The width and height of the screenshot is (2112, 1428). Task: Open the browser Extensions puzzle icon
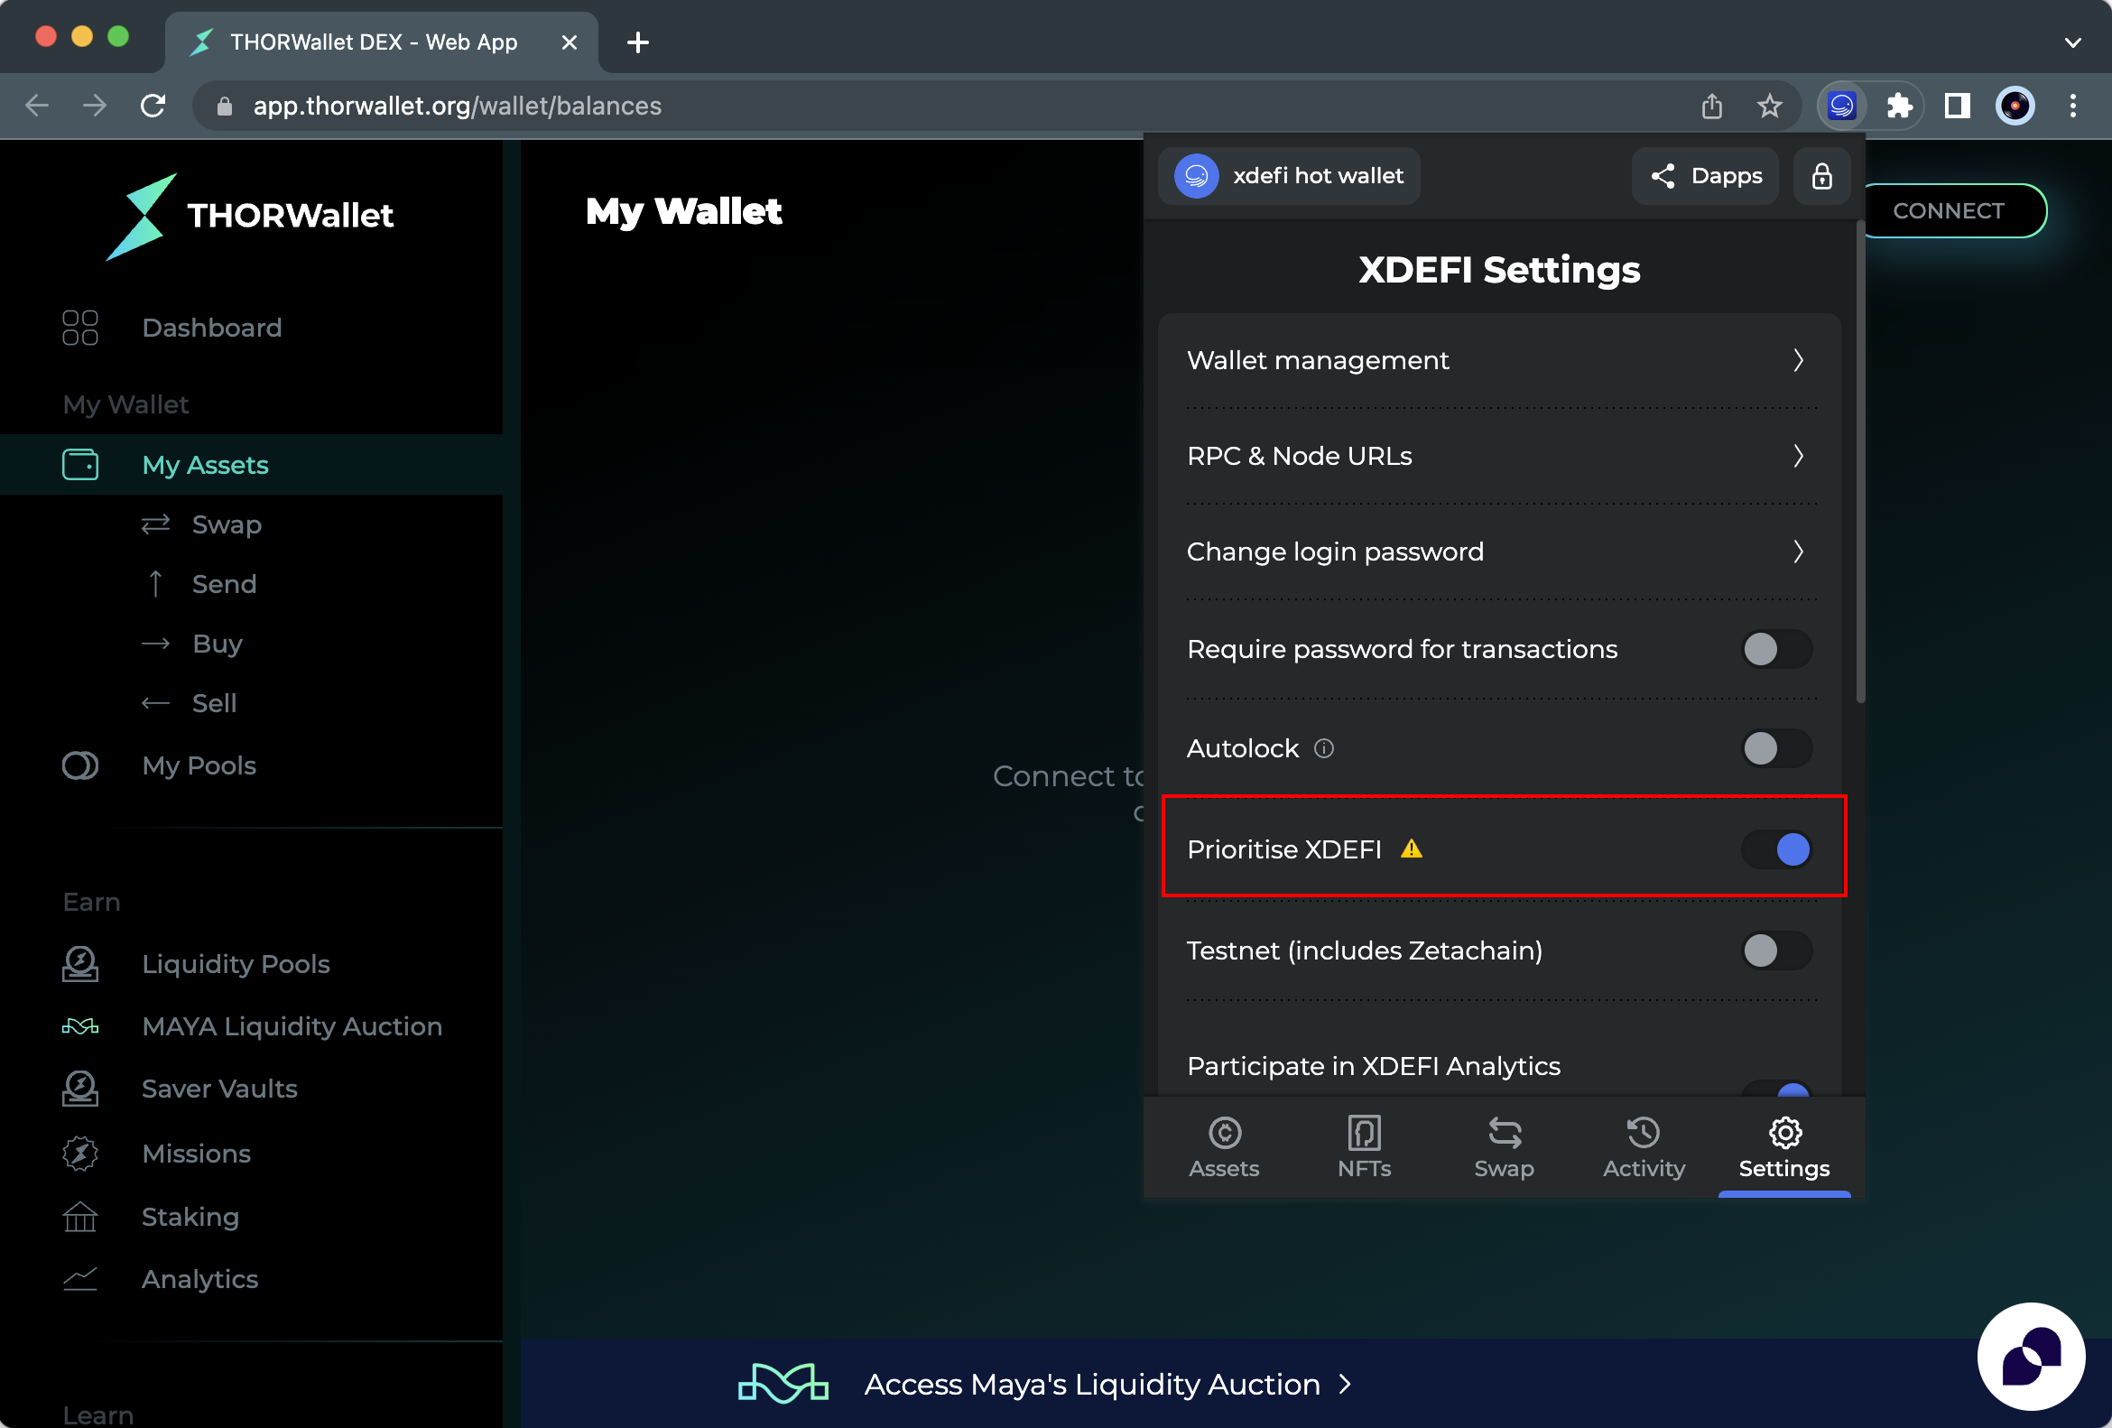coord(1898,107)
